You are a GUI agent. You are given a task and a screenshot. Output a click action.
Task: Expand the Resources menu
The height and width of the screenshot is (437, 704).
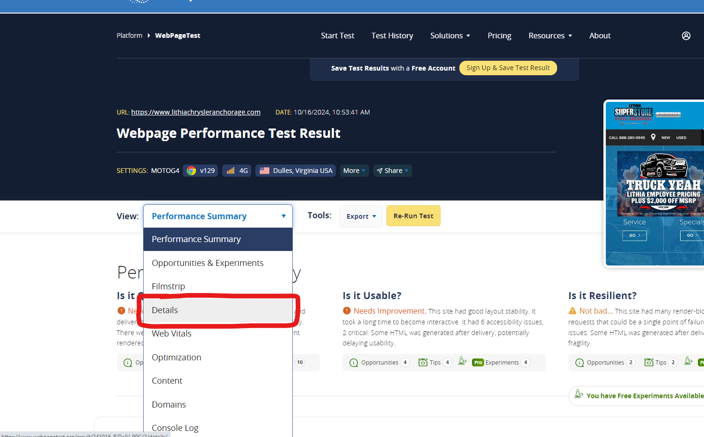550,36
